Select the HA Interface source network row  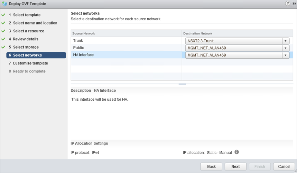tap(126, 55)
